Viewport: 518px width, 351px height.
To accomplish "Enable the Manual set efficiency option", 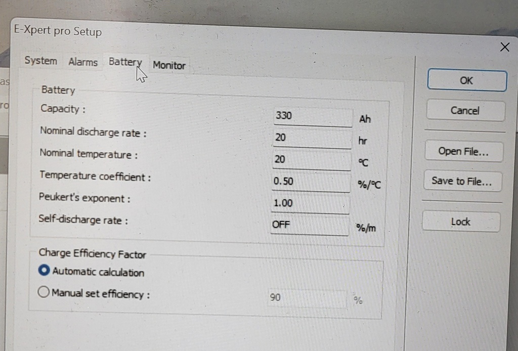I will point(44,292).
